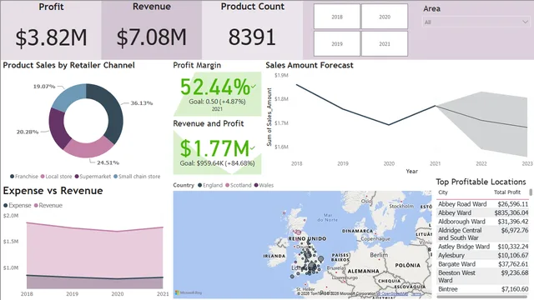The width and height of the screenshot is (534, 300).
Task: Click the Sales Amount Forecast title
Action: pyautogui.click(x=310, y=65)
